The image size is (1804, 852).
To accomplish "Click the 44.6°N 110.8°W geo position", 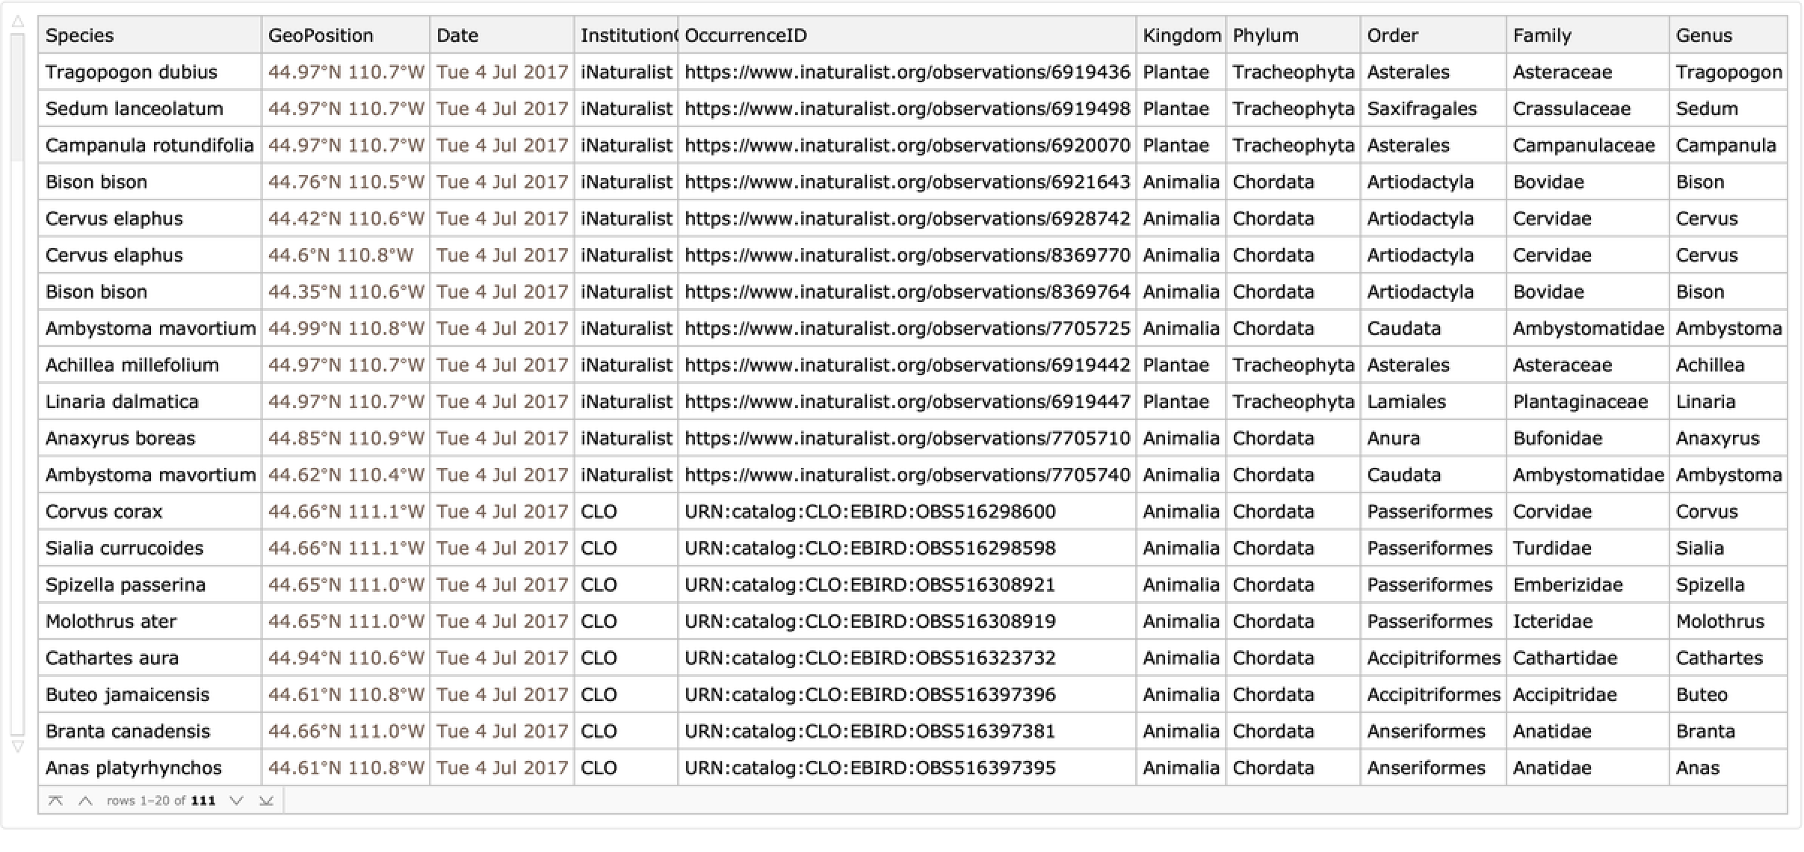I will point(341,255).
